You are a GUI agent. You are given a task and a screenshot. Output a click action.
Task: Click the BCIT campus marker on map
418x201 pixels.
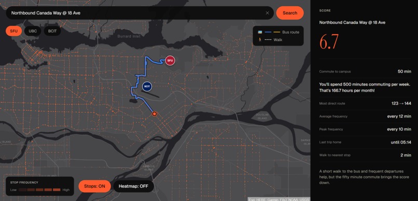pyautogui.click(x=147, y=87)
